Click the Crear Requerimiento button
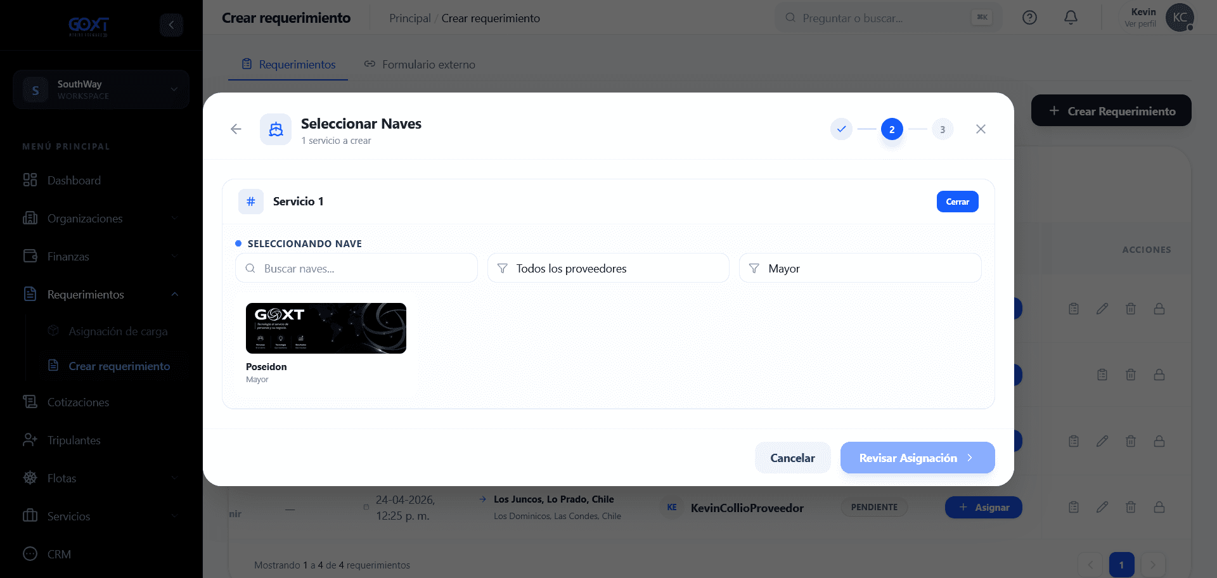1217x578 pixels. coord(1111,111)
